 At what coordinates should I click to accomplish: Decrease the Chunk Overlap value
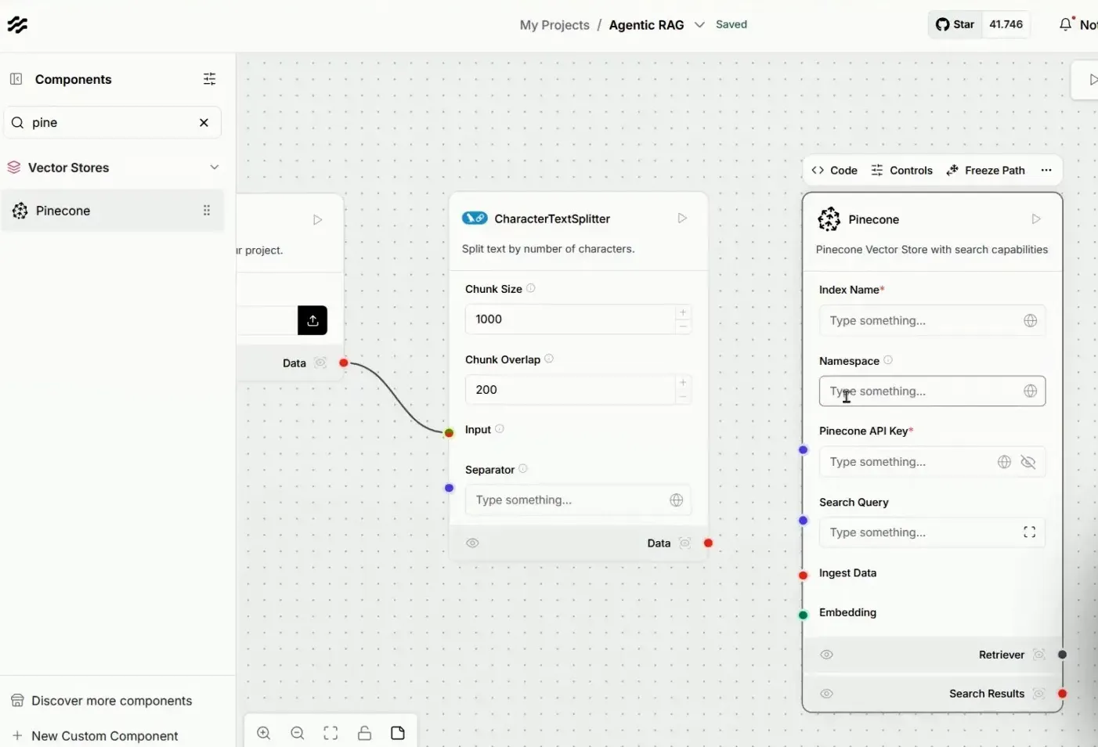[x=683, y=397]
